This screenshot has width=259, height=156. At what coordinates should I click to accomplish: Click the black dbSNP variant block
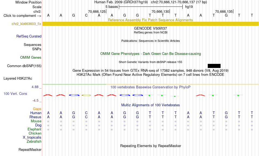coord(214,66)
